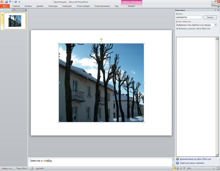Open the Файл menu tab

pos(5,6)
